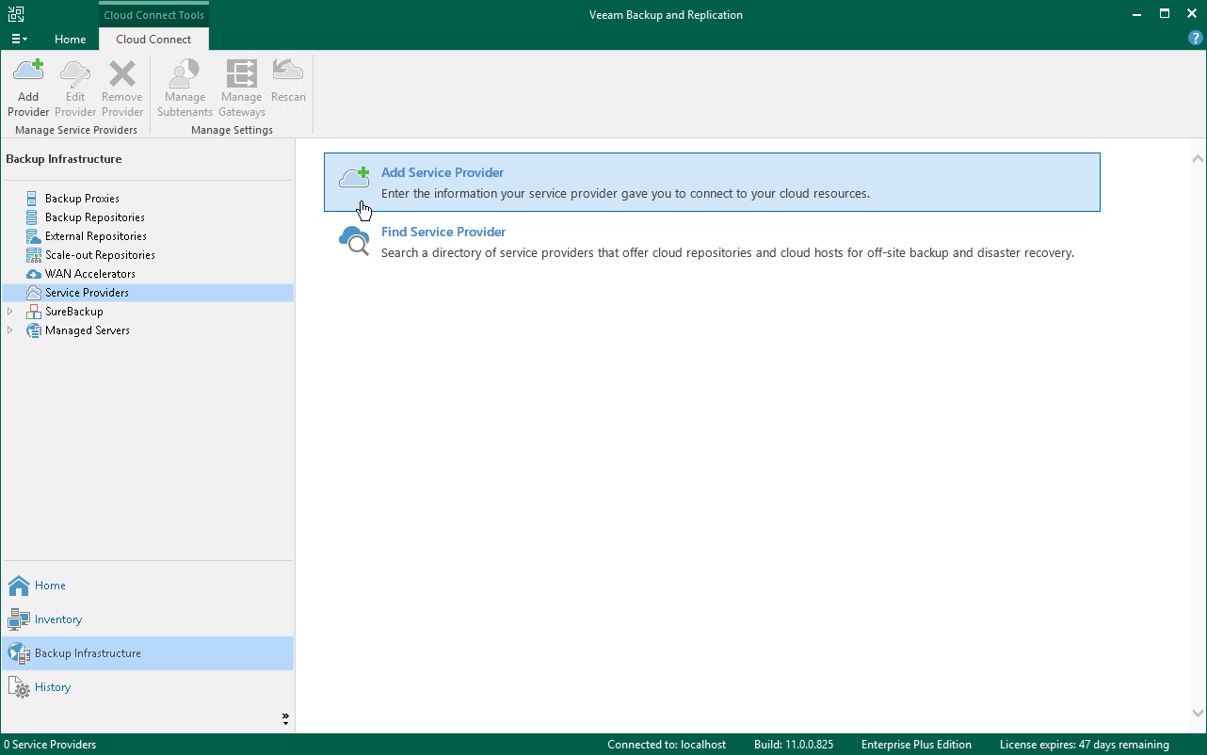Click the External Repositories icon
The height and width of the screenshot is (755, 1207).
(34, 236)
